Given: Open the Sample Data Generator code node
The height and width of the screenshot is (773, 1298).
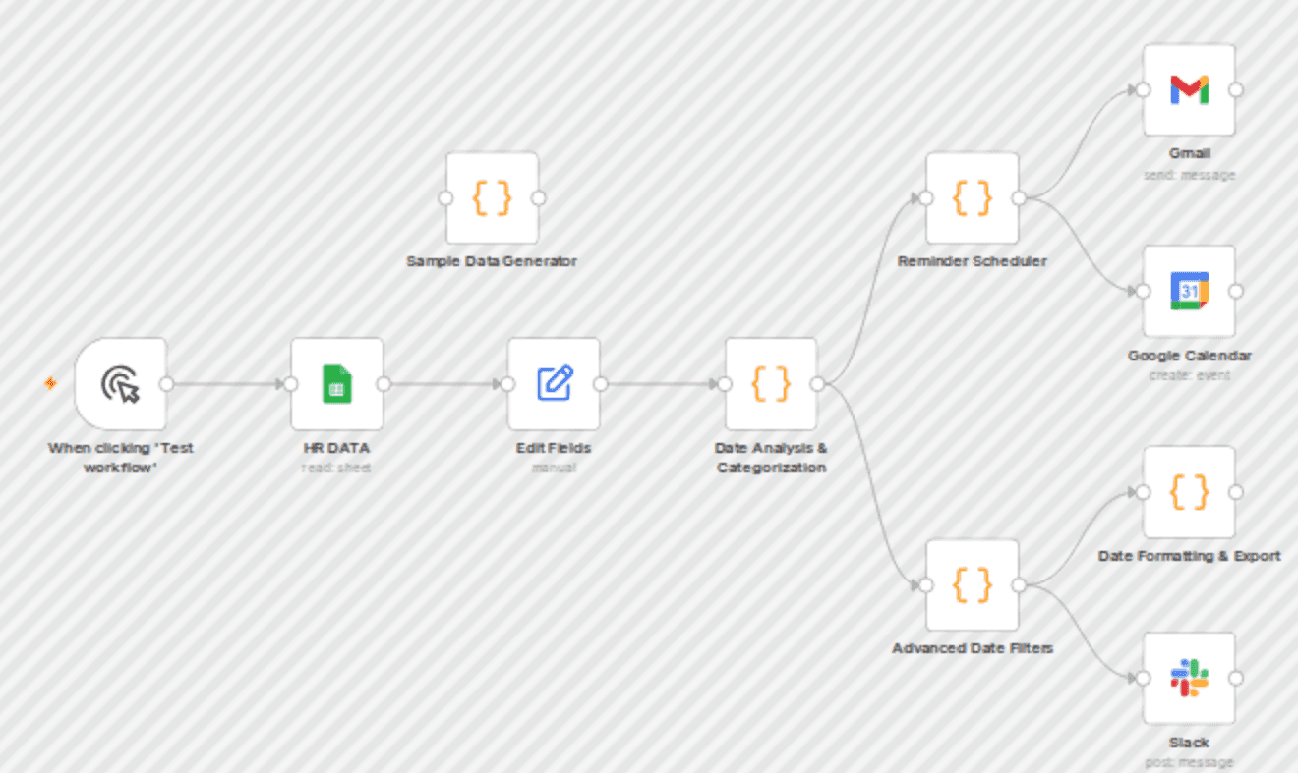Looking at the screenshot, I should click(492, 197).
